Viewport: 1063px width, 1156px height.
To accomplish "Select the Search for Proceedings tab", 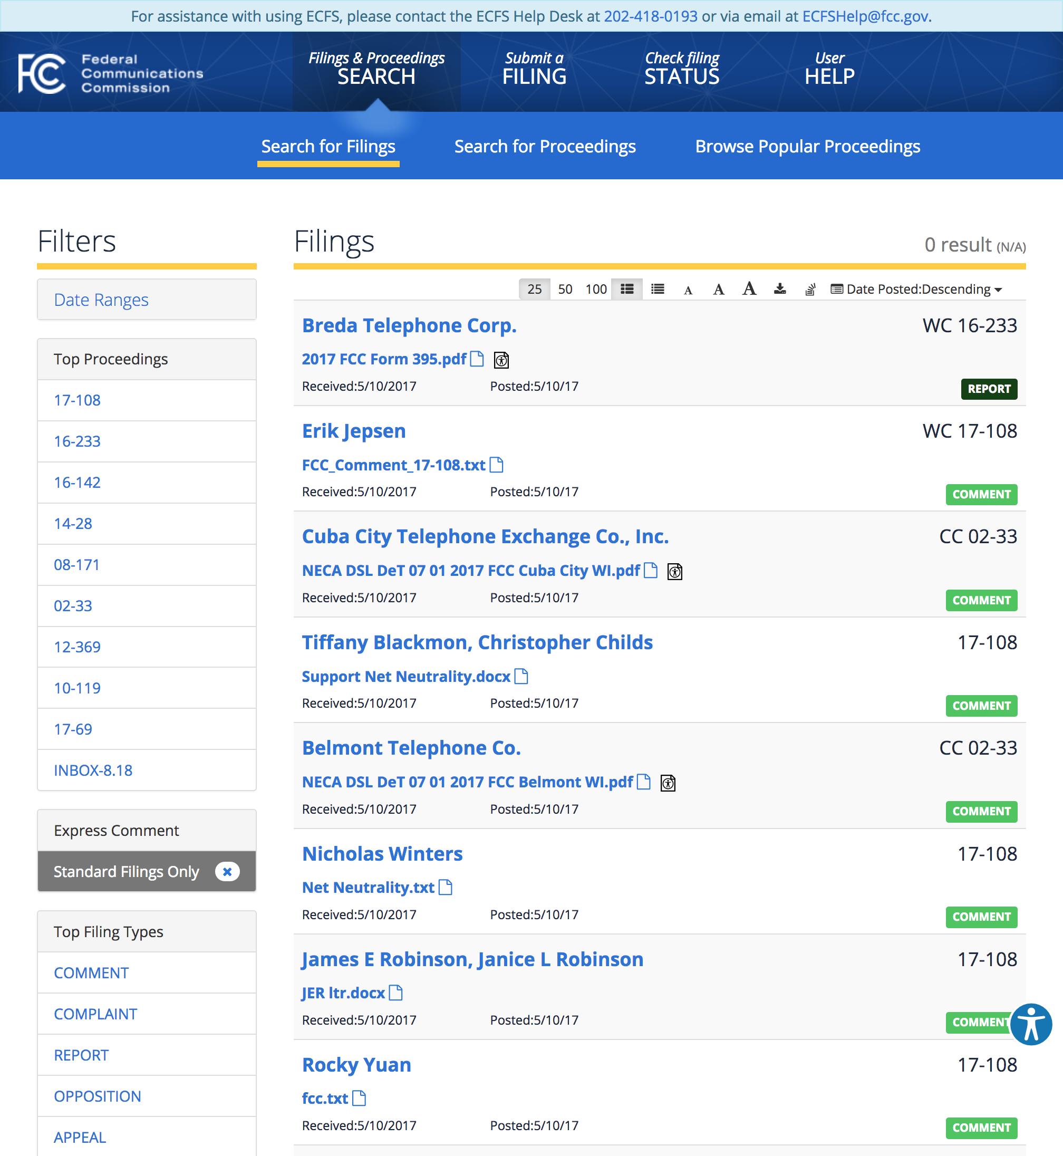I will (x=545, y=146).
